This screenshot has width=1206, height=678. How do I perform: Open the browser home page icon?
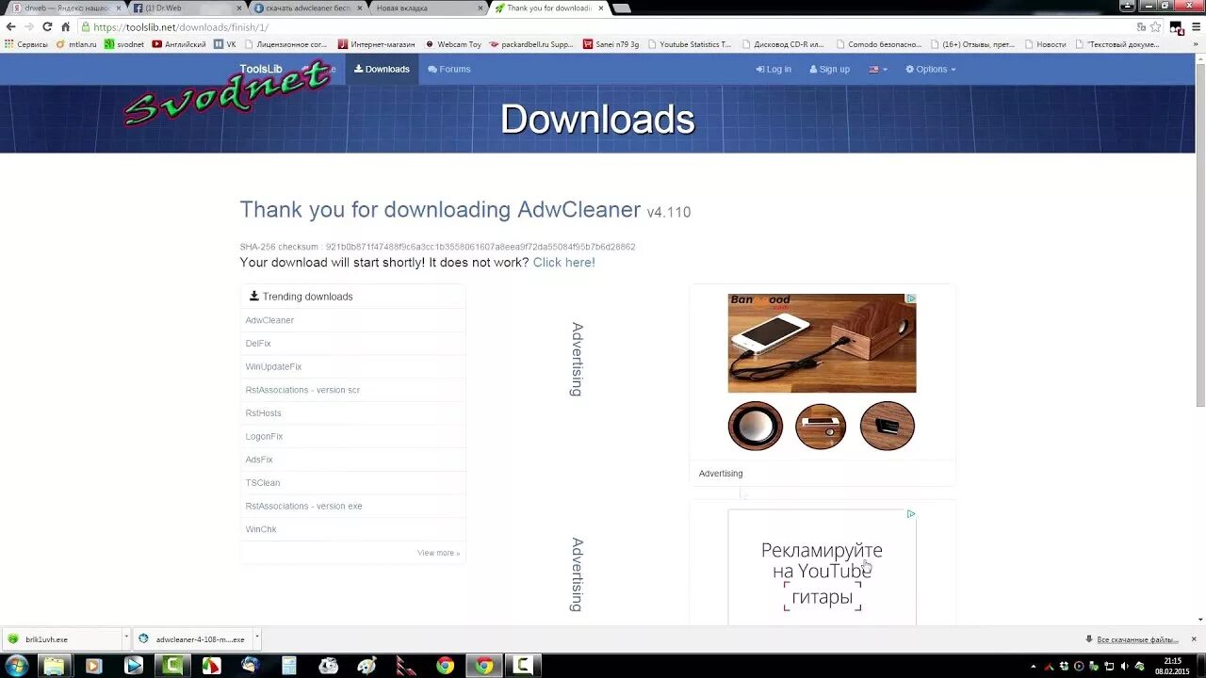point(65,27)
